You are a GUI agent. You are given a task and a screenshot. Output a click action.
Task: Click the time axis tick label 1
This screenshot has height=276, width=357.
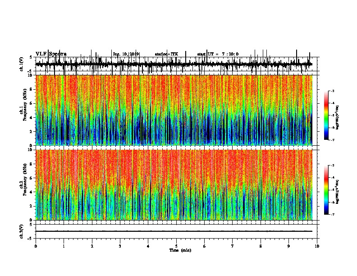[64, 246]
